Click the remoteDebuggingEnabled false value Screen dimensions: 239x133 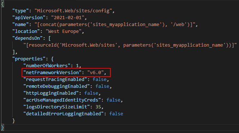(102, 86)
